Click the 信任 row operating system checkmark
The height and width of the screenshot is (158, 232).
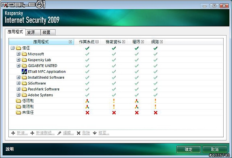pos(87,48)
